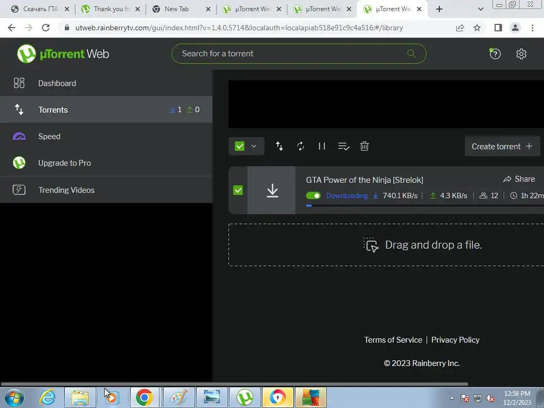Click the browser back arrow
This screenshot has width=544, height=408.
pos(12,28)
